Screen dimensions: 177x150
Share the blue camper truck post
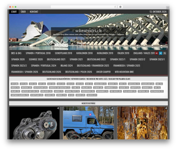click(112, 108)
